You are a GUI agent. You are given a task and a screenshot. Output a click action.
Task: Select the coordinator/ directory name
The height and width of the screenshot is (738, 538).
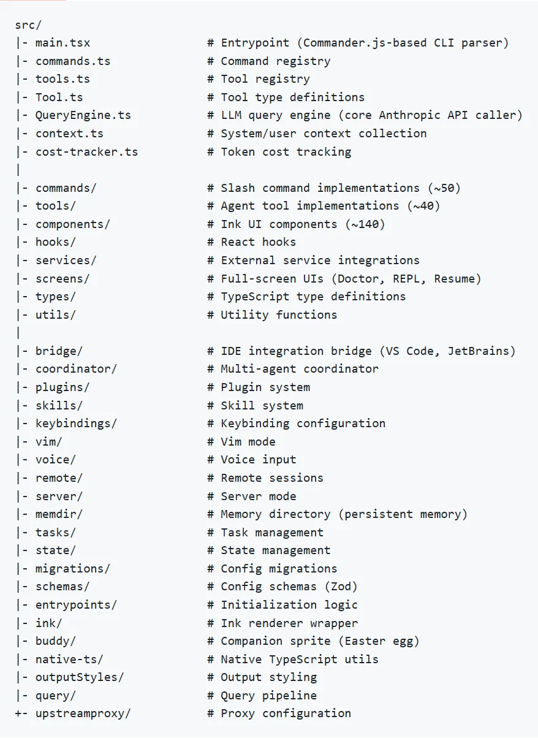point(76,369)
